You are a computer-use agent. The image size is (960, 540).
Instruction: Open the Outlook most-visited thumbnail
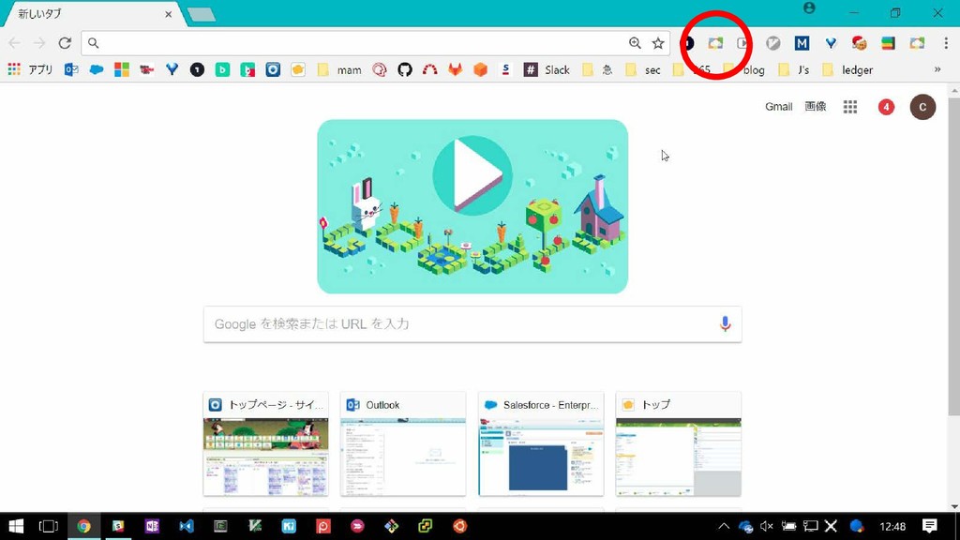(403, 443)
